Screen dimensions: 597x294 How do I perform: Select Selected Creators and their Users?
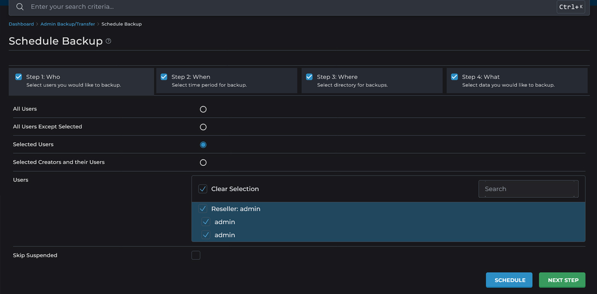203,162
